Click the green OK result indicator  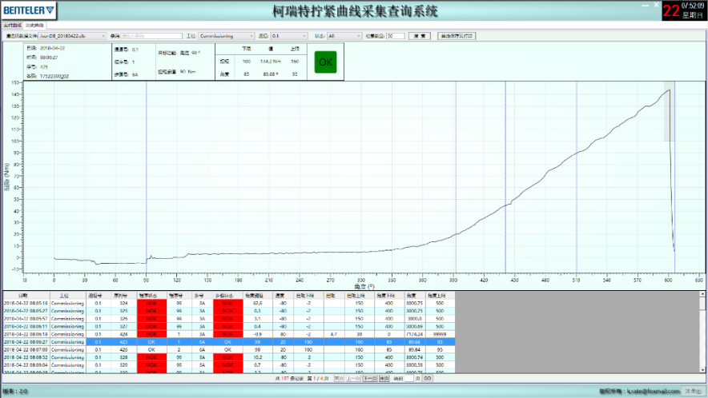pos(325,62)
